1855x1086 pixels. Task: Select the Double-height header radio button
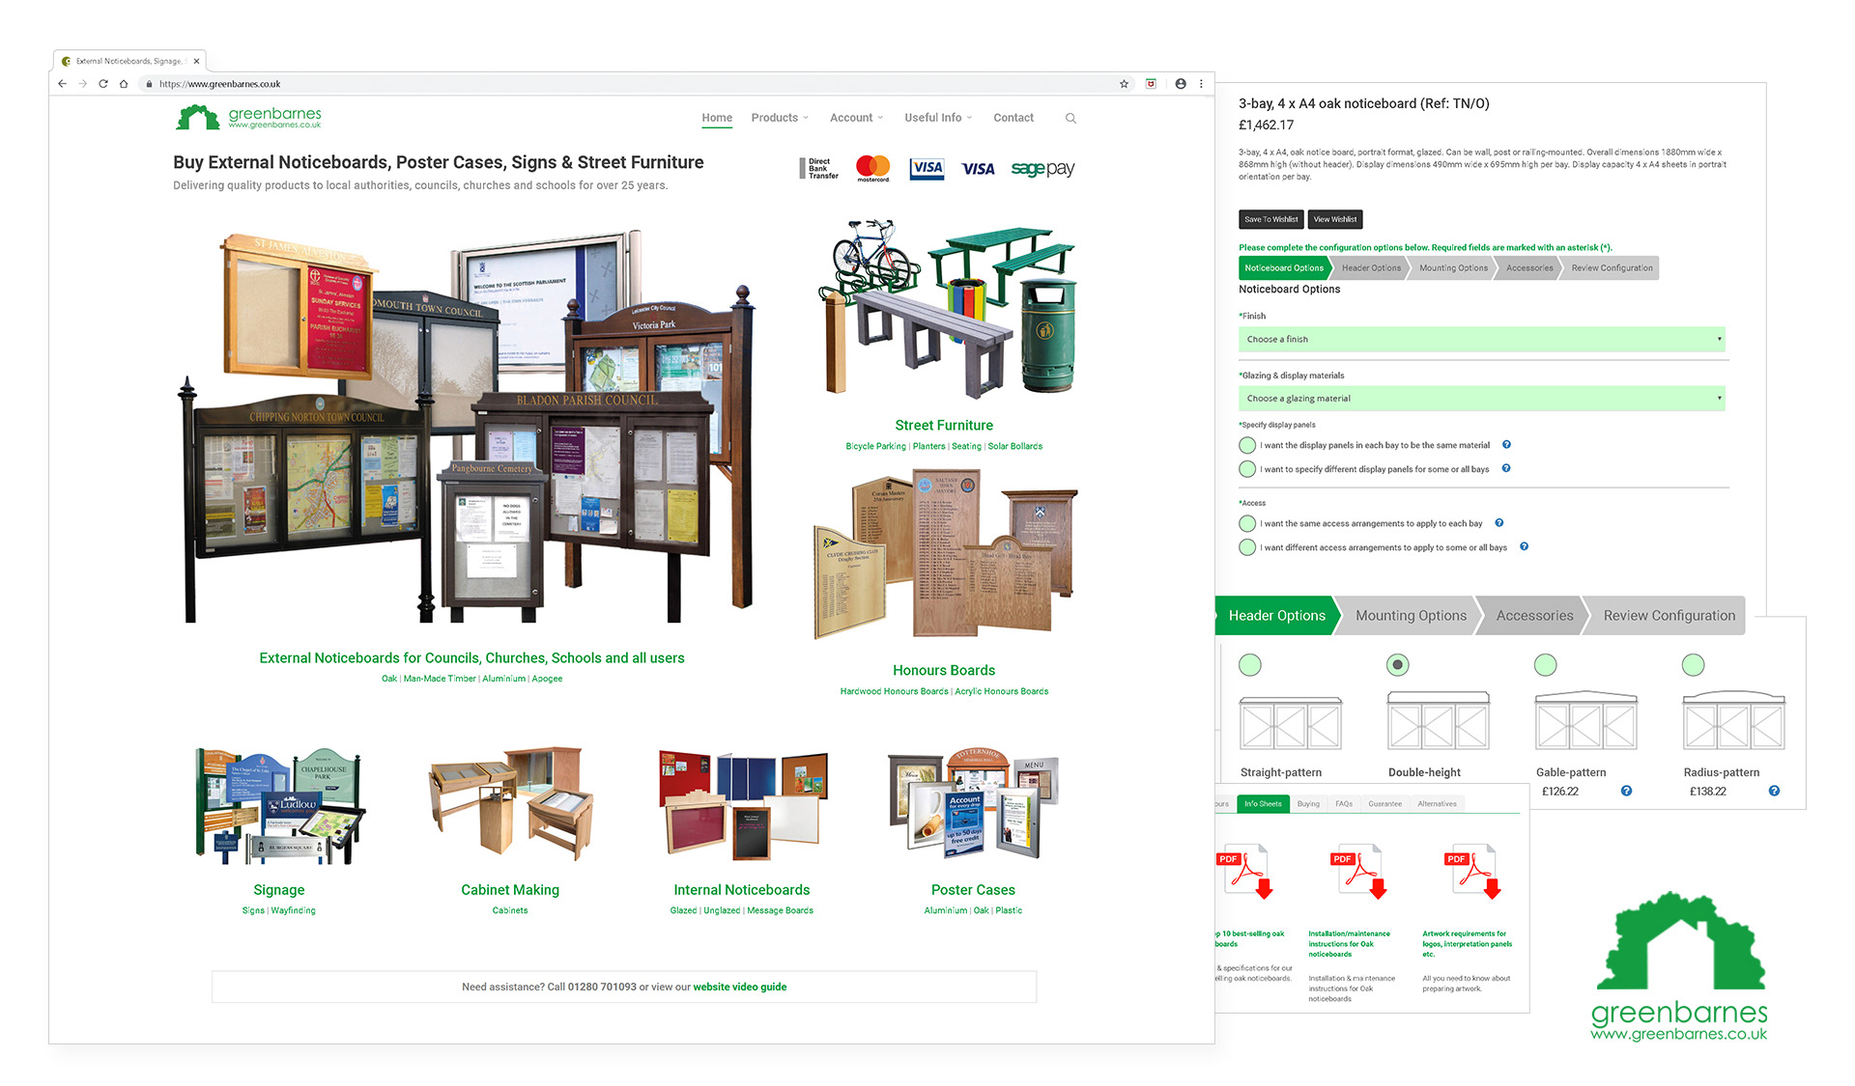coord(1397,665)
